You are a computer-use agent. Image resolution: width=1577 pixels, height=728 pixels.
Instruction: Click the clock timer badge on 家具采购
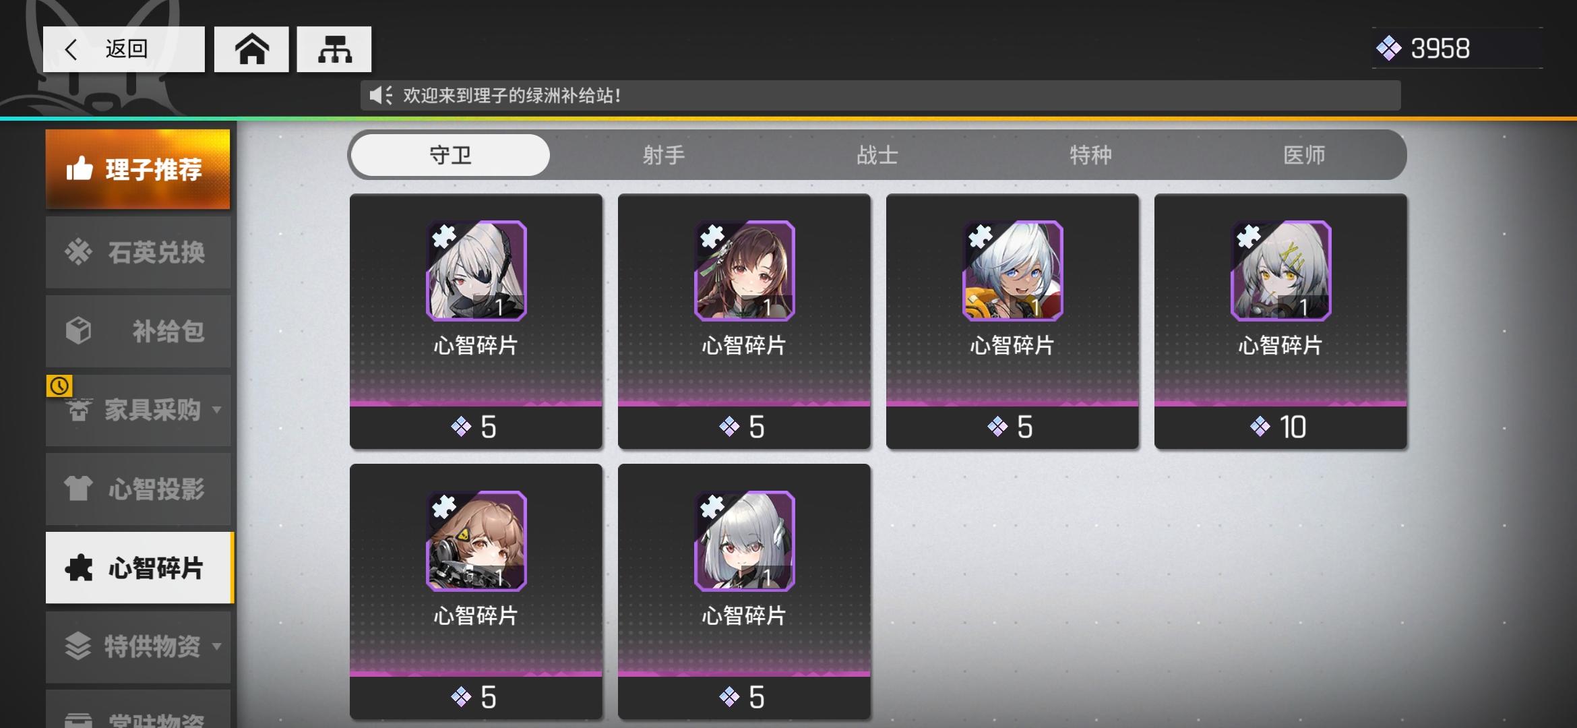point(59,386)
